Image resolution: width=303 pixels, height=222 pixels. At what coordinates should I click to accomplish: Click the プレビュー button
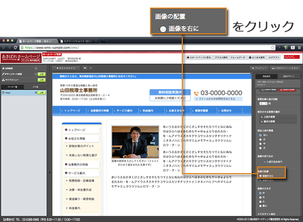[x=258, y=68]
